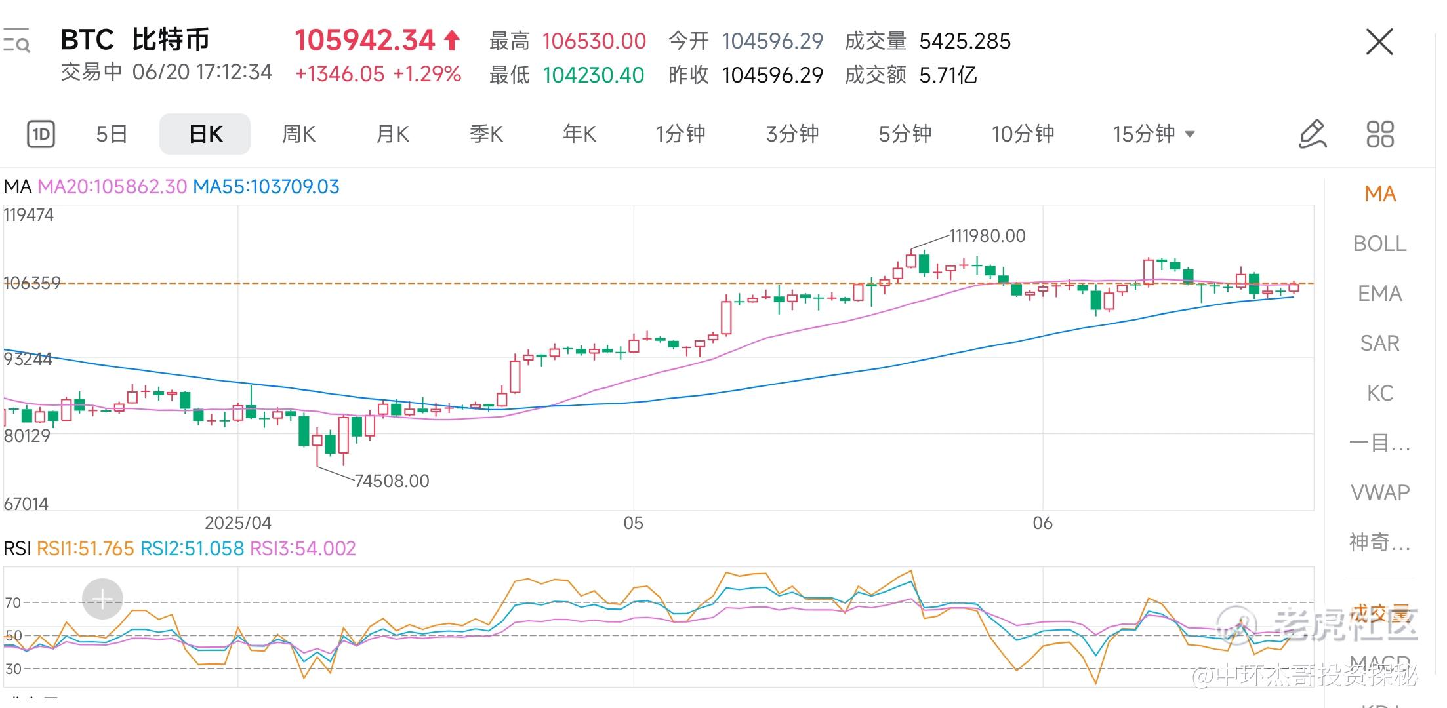Image resolution: width=1447 pixels, height=708 pixels.
Task: Close the chart with X icon
Action: pyautogui.click(x=1379, y=42)
